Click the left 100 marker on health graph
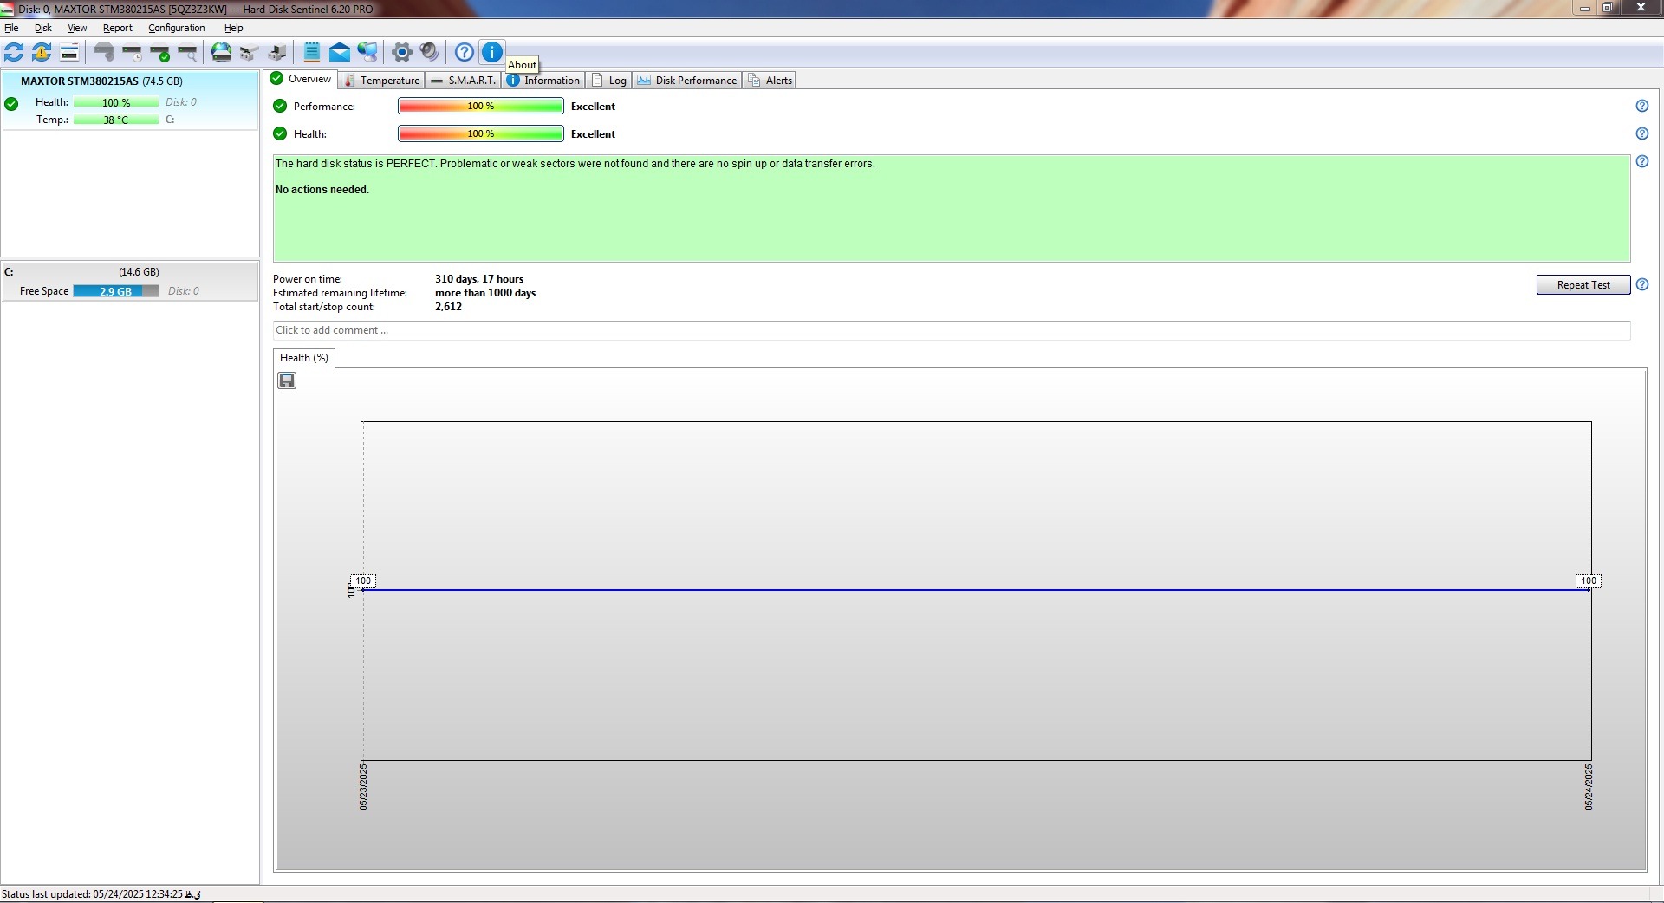The width and height of the screenshot is (1664, 903). pyautogui.click(x=363, y=581)
